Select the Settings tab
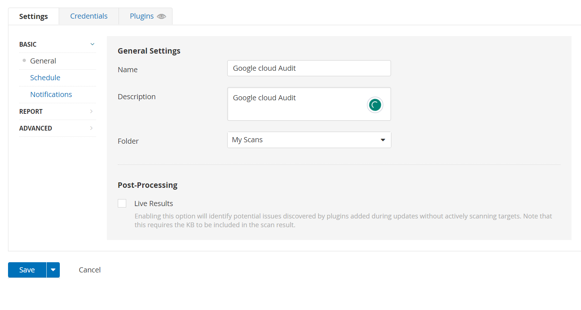This screenshot has width=581, height=310. 34,16
